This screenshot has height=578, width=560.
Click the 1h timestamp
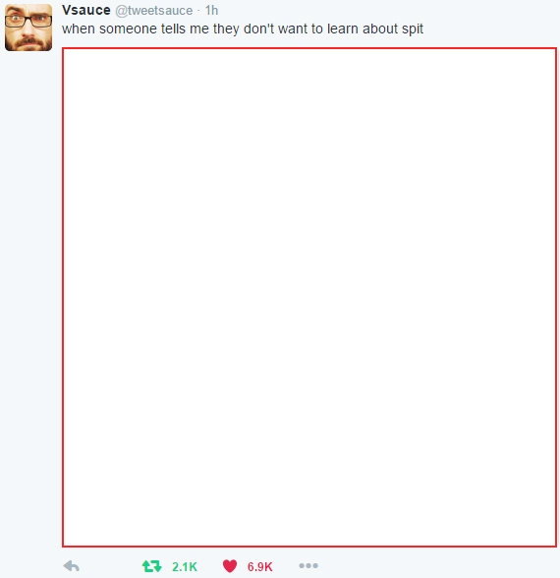tap(211, 10)
